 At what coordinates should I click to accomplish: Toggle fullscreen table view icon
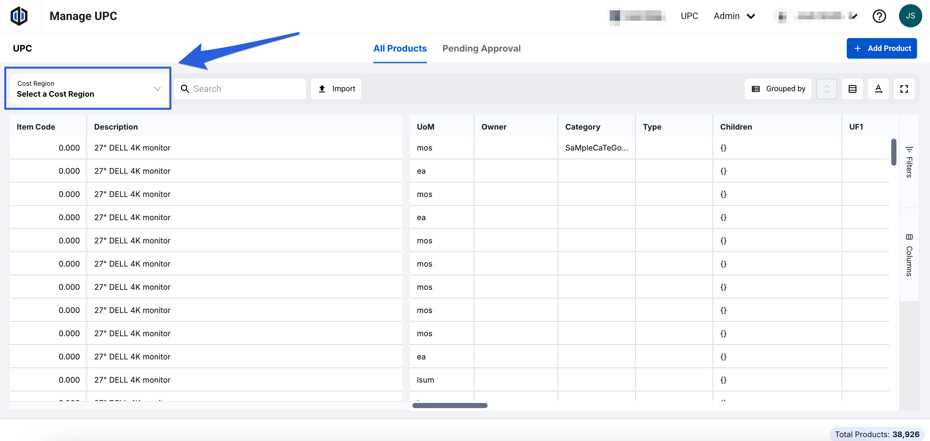tap(904, 89)
